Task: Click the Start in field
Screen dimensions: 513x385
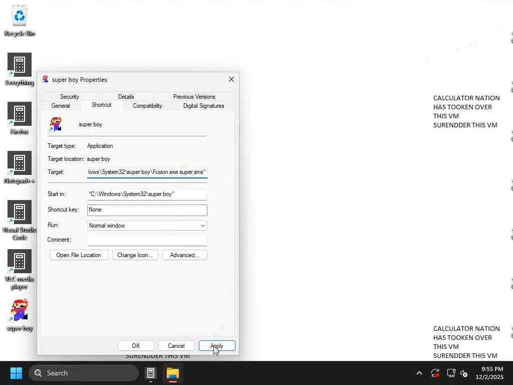Action: 147,194
